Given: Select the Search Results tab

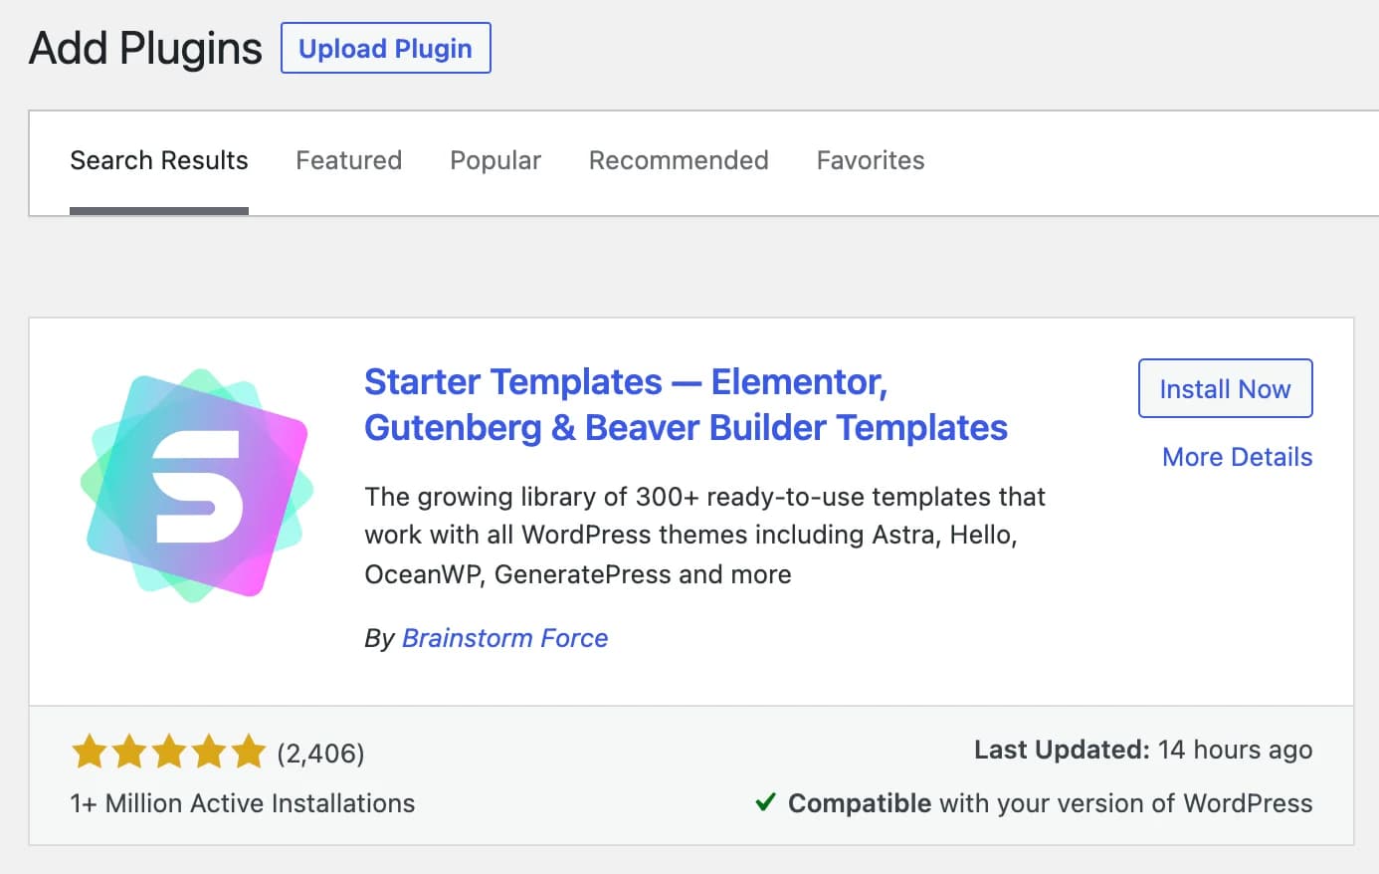Looking at the screenshot, I should point(159,160).
